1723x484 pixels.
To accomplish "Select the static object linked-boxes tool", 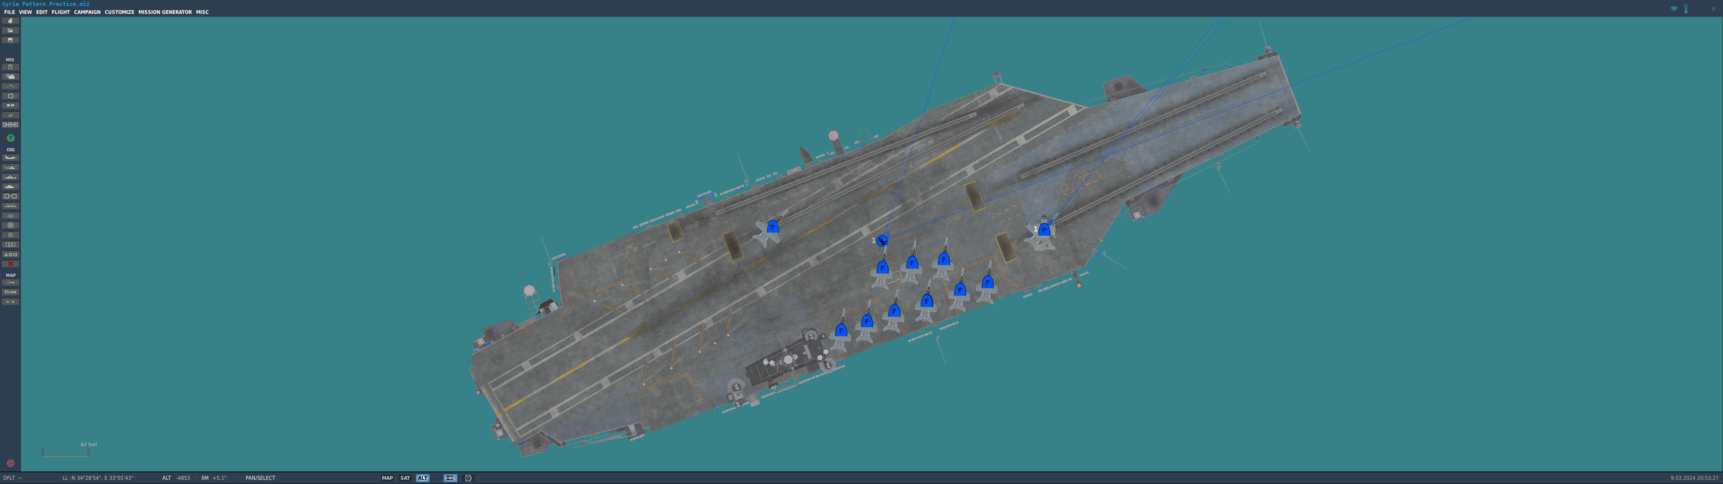I will pos(10,197).
